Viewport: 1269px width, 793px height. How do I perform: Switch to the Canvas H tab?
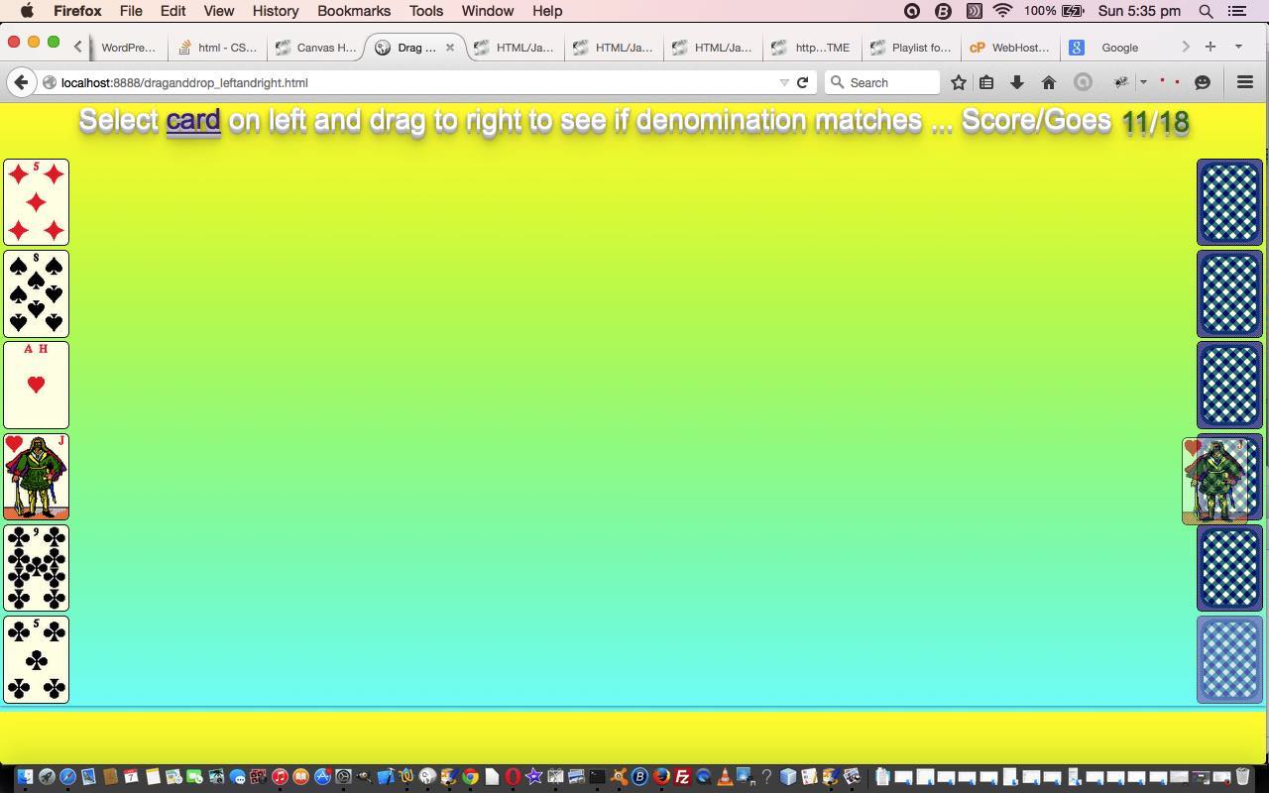(315, 47)
